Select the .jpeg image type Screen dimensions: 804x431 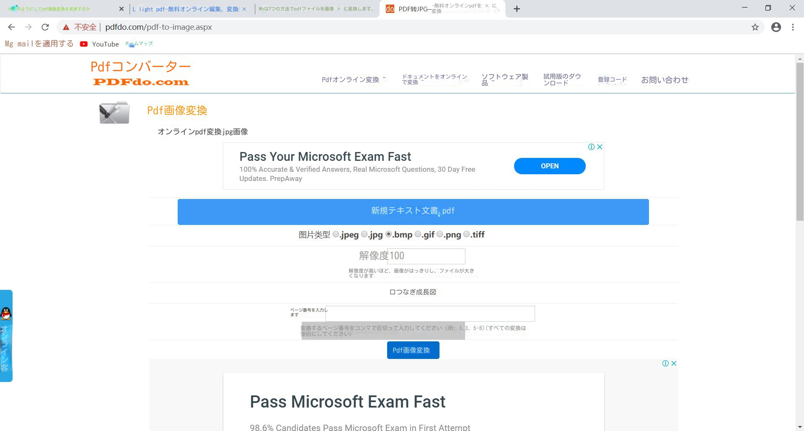point(336,234)
